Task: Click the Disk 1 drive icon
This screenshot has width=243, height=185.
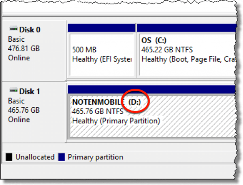Action: coord(13,90)
